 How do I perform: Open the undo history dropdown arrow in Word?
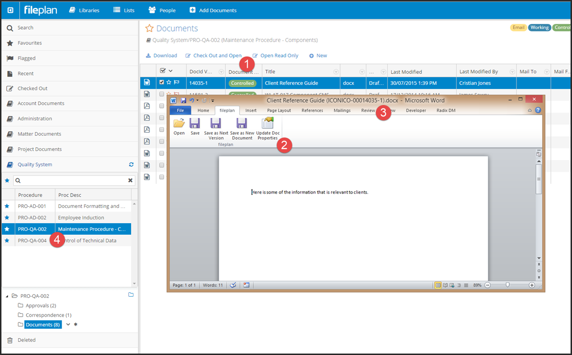coord(198,100)
